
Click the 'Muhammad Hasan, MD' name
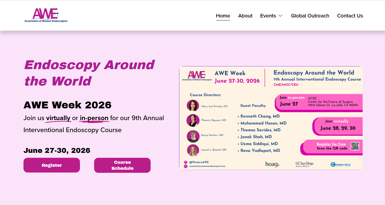click(x=264, y=123)
